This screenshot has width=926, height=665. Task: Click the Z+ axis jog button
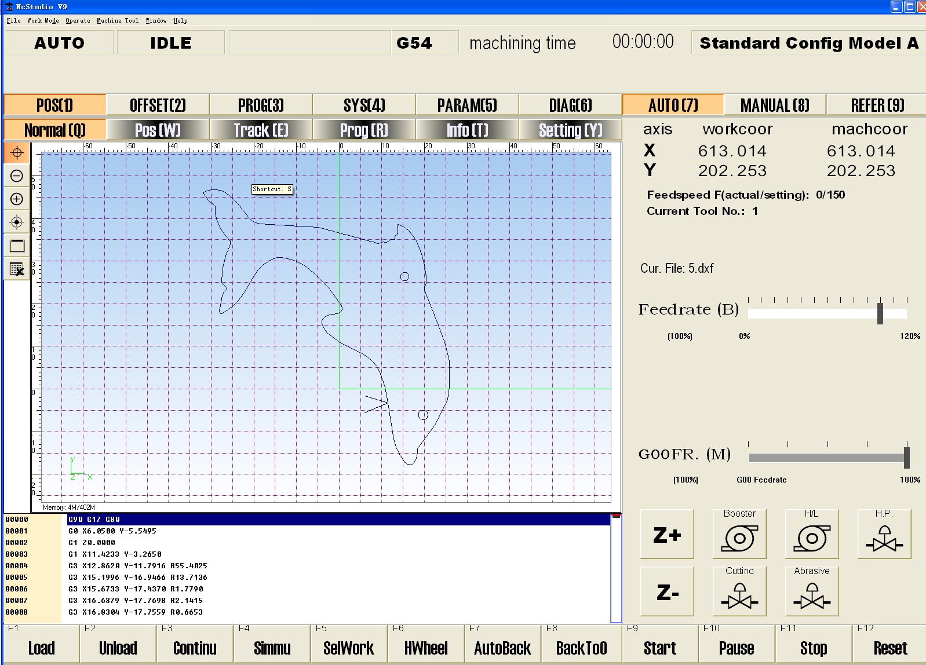pos(666,535)
